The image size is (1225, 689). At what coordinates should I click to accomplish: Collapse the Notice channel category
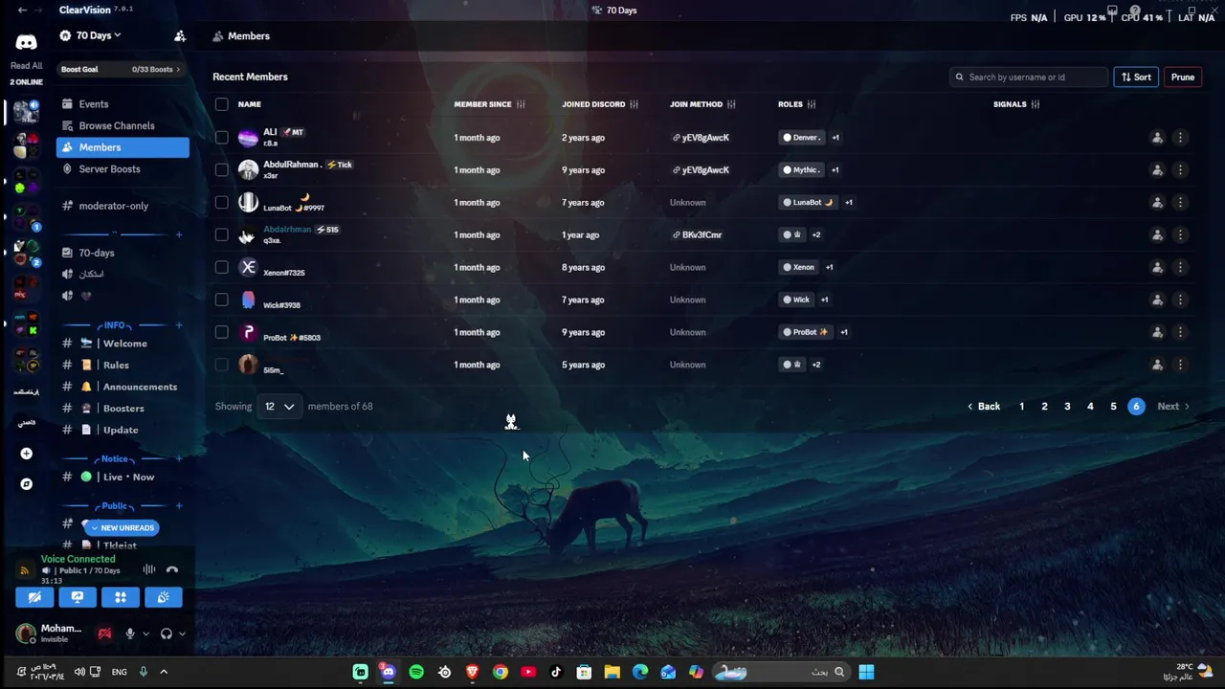[x=115, y=458]
